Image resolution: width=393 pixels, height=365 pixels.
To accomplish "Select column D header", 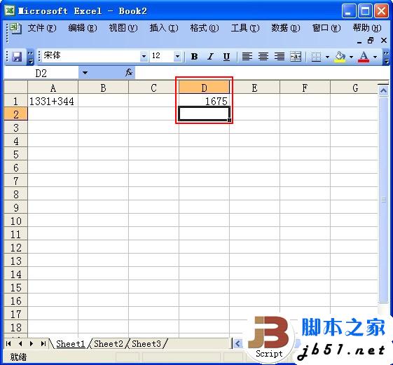I will tap(204, 88).
